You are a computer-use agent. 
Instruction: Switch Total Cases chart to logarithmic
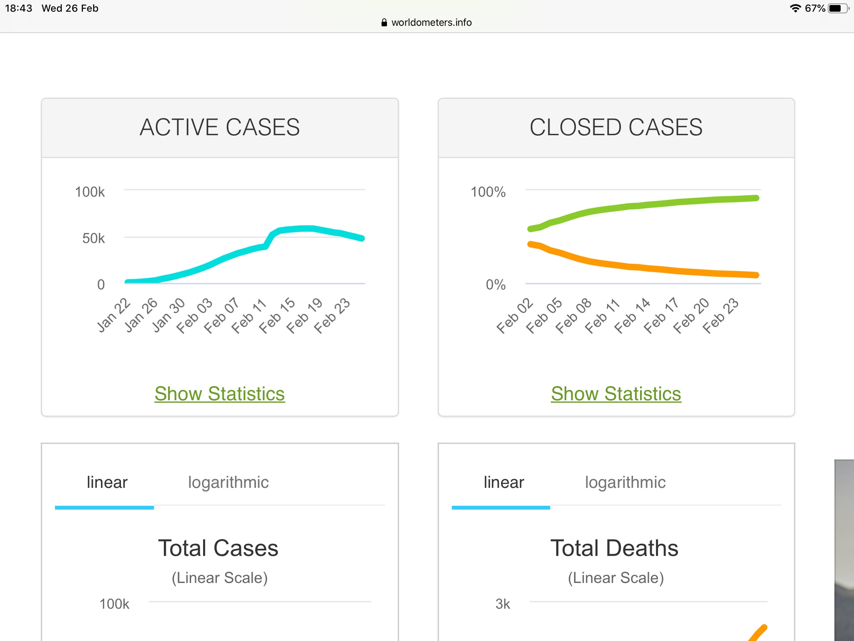point(228,482)
